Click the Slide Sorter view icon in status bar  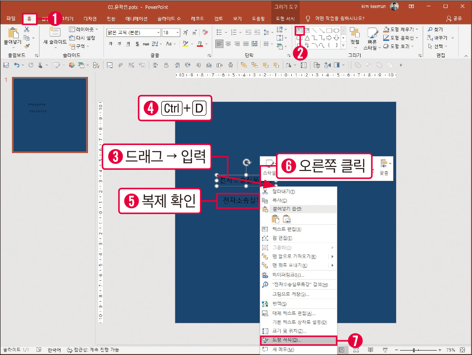click(x=356, y=350)
